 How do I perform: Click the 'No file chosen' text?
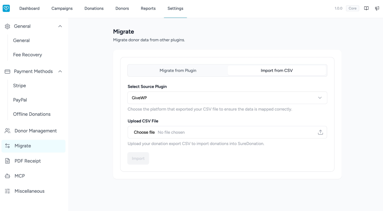pyautogui.click(x=171, y=132)
